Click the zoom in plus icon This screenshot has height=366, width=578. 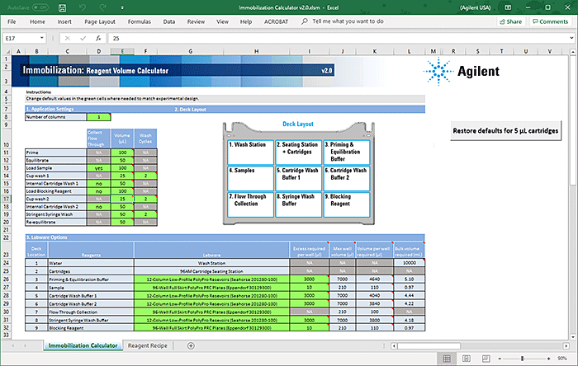click(550, 359)
